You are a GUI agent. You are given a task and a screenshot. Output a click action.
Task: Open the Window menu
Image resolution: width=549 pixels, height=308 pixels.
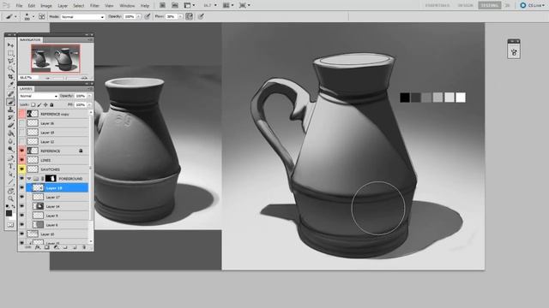(x=127, y=6)
